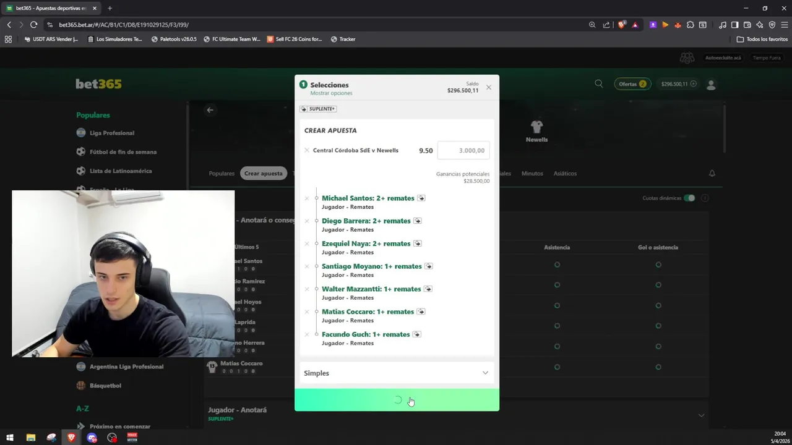
Task: Click Suplente+ icon beside Michael Santos
Action: tap(421, 198)
